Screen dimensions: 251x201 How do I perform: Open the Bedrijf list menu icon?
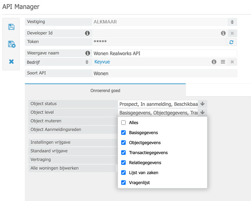[223, 62]
